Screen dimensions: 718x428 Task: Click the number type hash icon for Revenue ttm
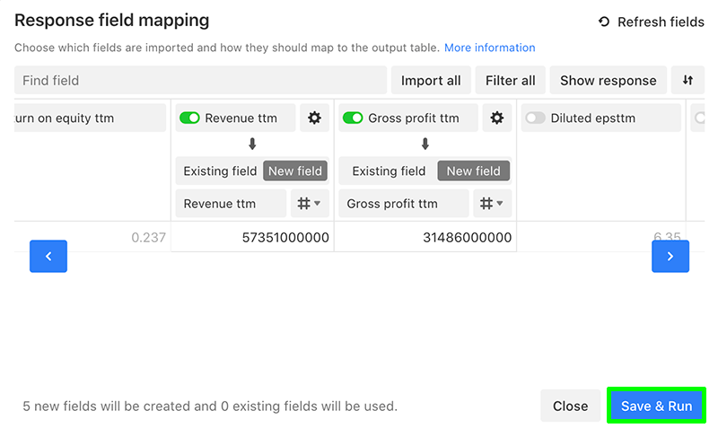[303, 204]
